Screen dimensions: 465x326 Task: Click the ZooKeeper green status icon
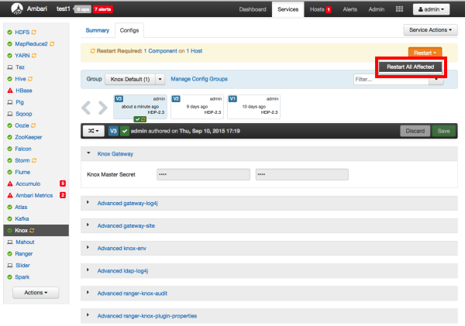pos(10,137)
